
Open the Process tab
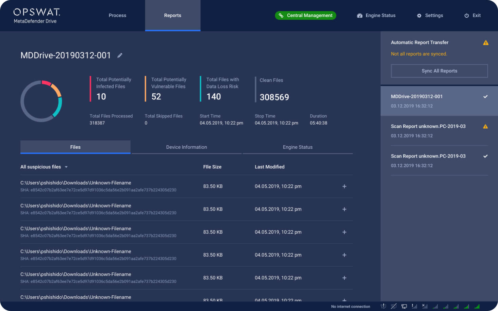pyautogui.click(x=117, y=15)
